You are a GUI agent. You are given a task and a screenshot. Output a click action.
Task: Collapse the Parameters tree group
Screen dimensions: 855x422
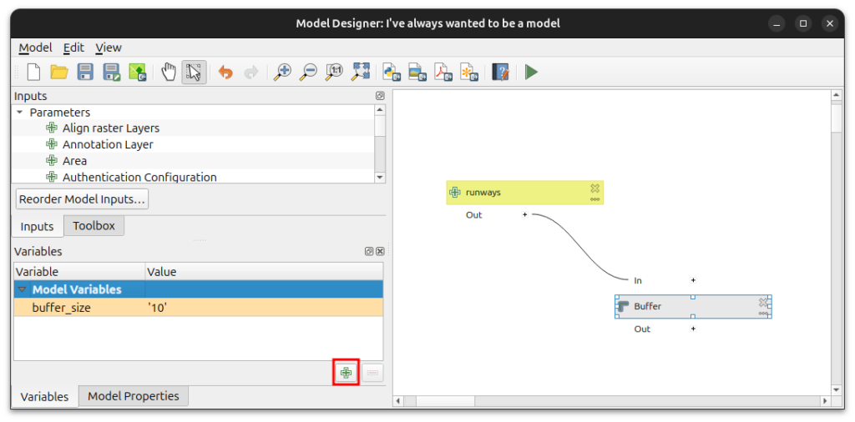19,113
